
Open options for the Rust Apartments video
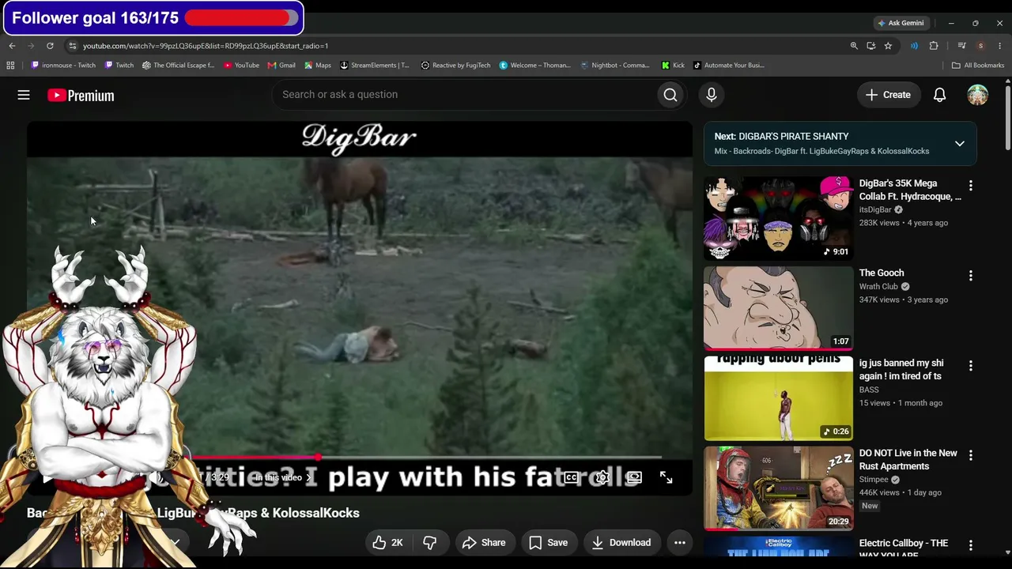point(971,455)
